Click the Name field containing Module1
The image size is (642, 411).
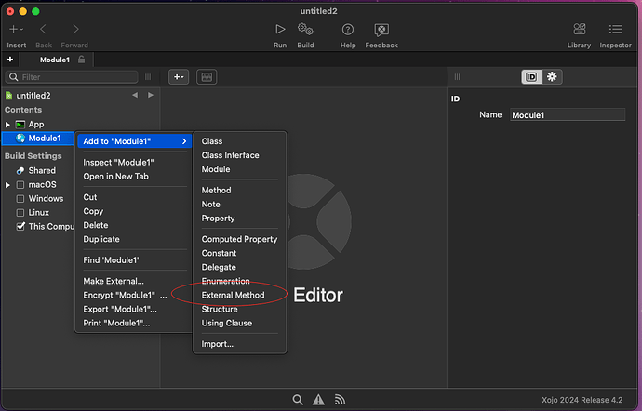pyautogui.click(x=567, y=115)
